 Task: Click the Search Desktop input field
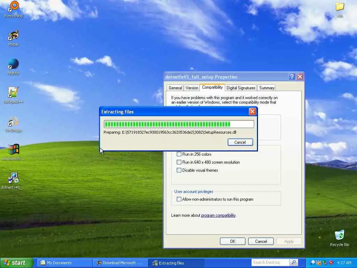pos(271,262)
